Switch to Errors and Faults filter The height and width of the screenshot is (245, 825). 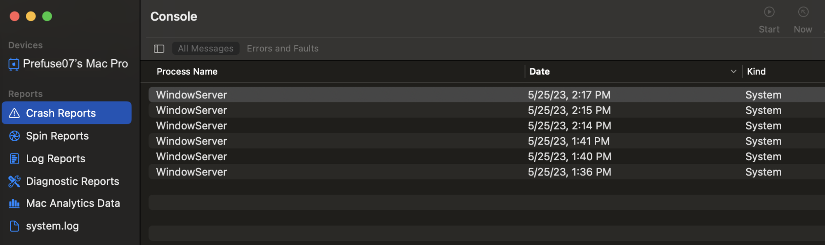283,49
